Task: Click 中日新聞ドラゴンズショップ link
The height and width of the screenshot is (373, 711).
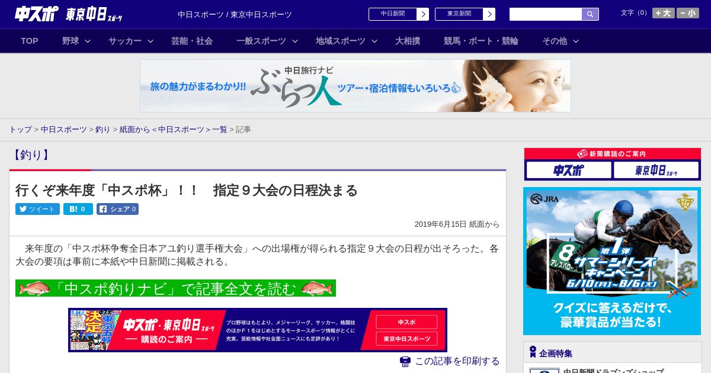Action: [x=613, y=371]
